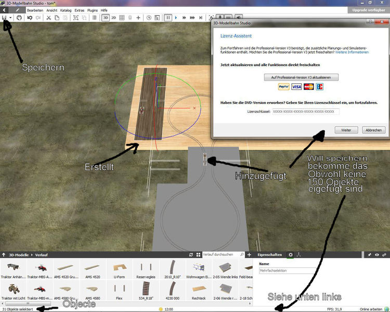Select the pencil edit mode tab
This screenshot has width=390, height=312.
click(x=17, y=10)
